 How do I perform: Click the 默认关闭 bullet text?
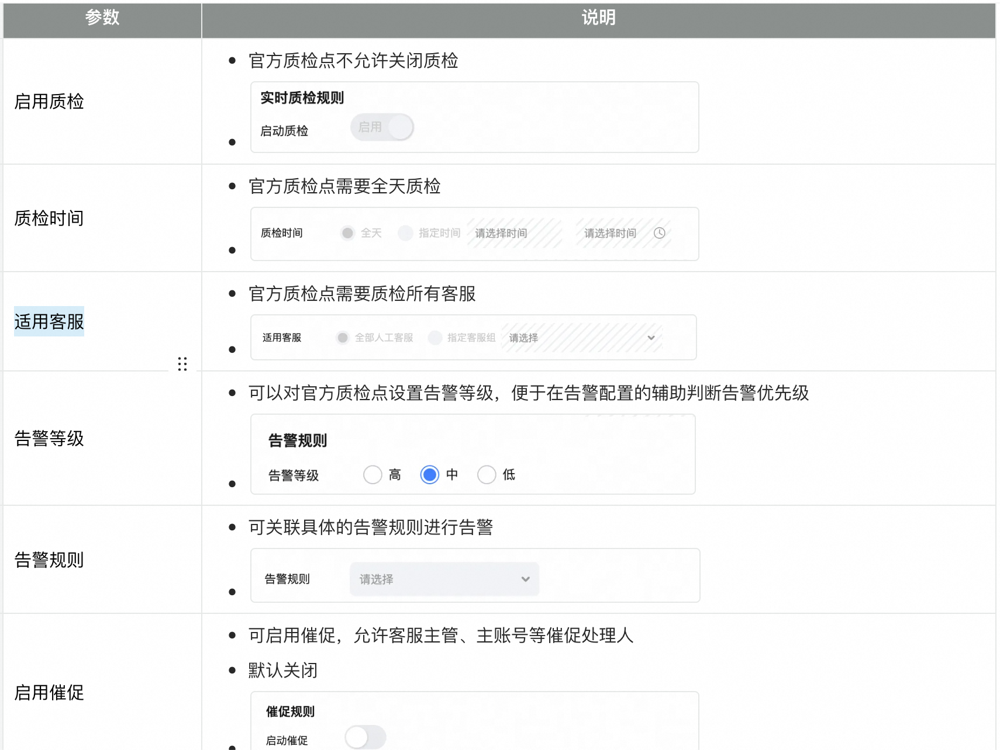[283, 671]
